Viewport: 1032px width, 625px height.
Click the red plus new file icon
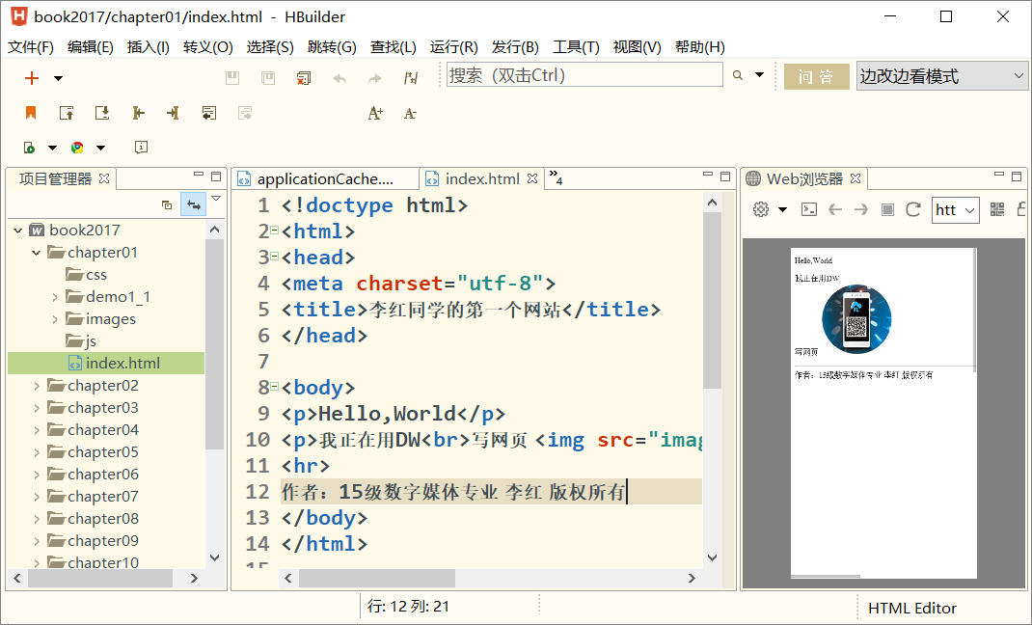click(x=32, y=78)
